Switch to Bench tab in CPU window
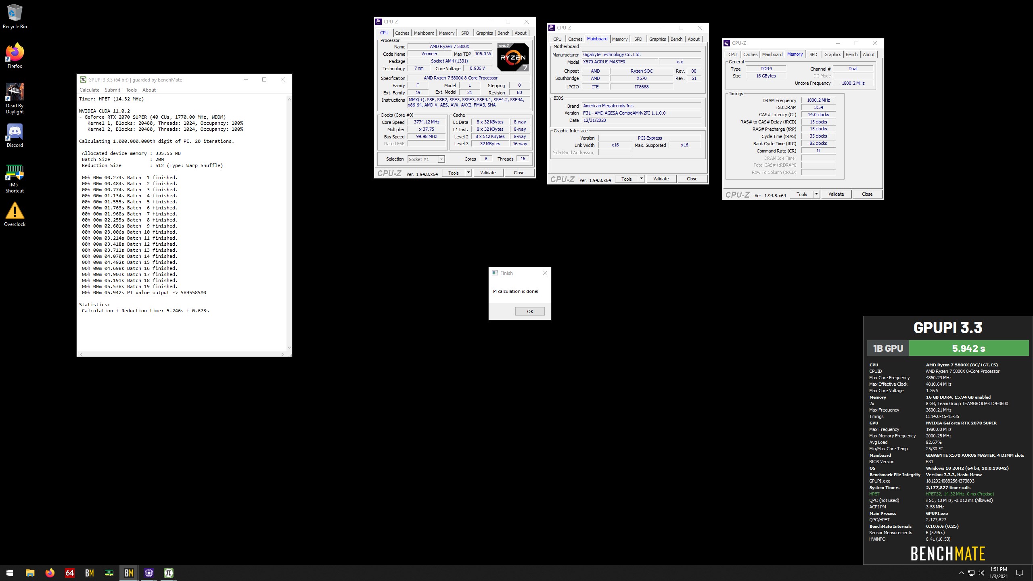Viewport: 1033px width, 581px height. pyautogui.click(x=503, y=33)
